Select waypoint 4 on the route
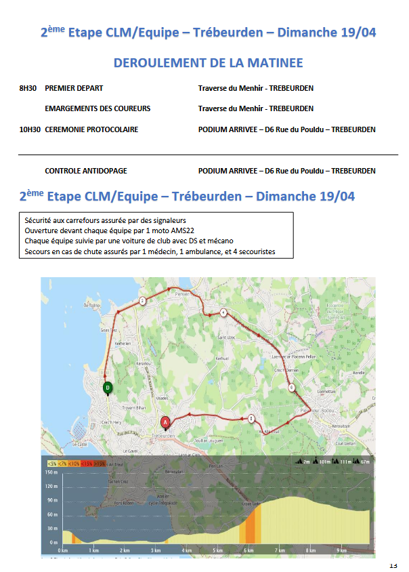 (223, 312)
